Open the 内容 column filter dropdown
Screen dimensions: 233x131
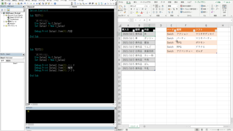154,31
